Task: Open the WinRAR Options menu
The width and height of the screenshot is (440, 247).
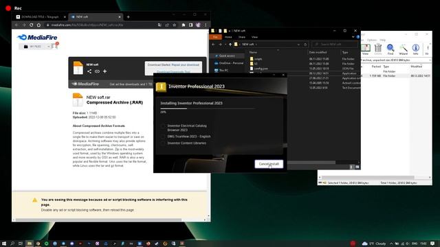Action: click(x=371, y=40)
